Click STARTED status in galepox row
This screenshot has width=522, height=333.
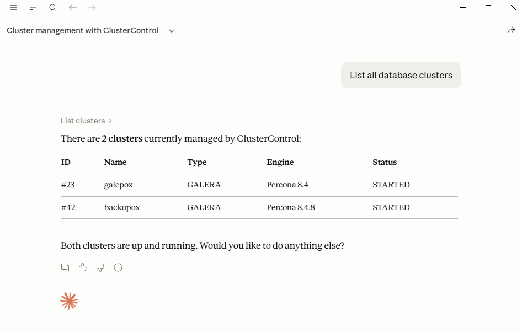pyautogui.click(x=391, y=185)
